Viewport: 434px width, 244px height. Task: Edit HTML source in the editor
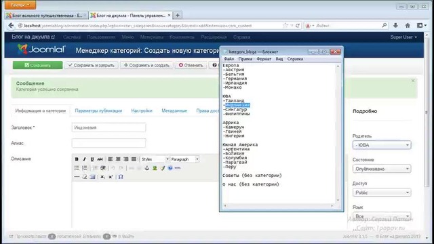(x=178, y=168)
